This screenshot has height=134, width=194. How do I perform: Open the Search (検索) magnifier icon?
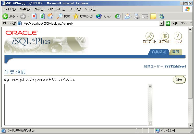[x=59, y=16]
